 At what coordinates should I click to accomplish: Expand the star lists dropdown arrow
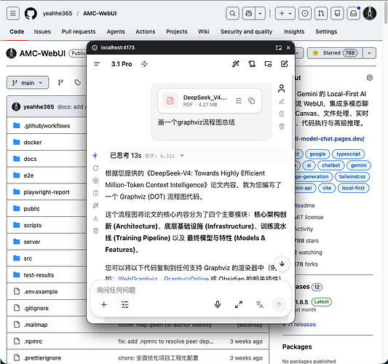369,53
